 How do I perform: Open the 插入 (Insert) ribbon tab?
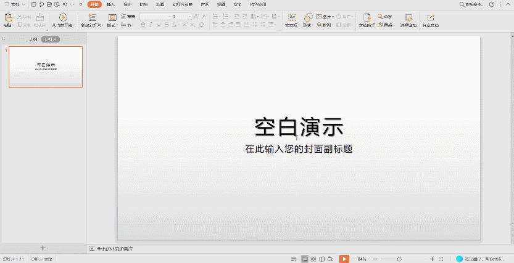click(111, 4)
